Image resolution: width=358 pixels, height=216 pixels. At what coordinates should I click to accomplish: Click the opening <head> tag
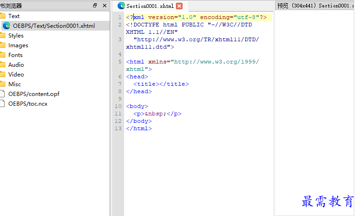click(x=137, y=77)
